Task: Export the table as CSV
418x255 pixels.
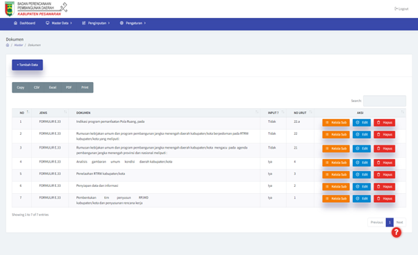Action: click(37, 88)
